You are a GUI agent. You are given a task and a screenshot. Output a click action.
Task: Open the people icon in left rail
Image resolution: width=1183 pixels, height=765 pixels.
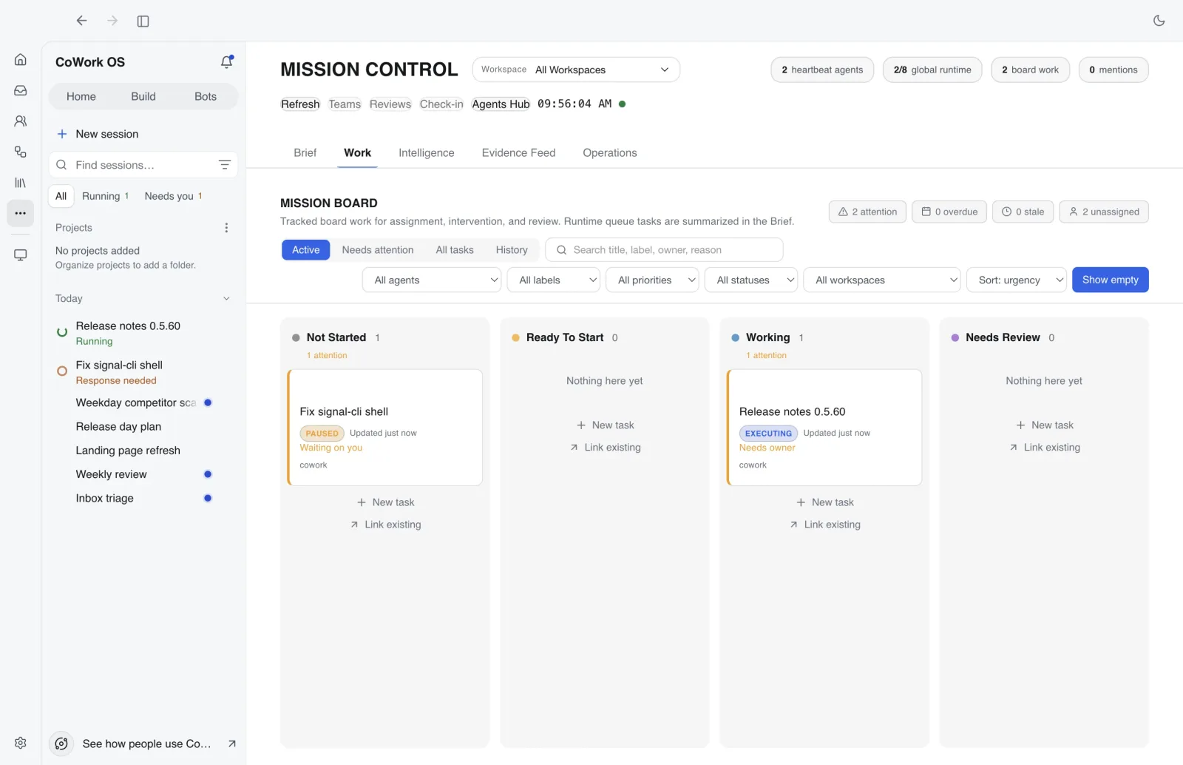[21, 121]
